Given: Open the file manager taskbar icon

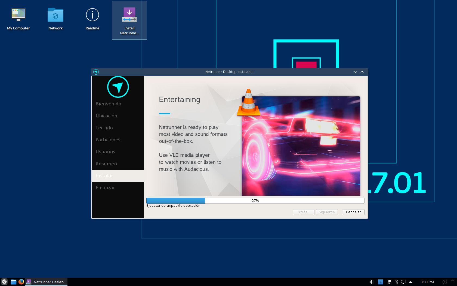Looking at the screenshot, I should [x=13, y=282].
